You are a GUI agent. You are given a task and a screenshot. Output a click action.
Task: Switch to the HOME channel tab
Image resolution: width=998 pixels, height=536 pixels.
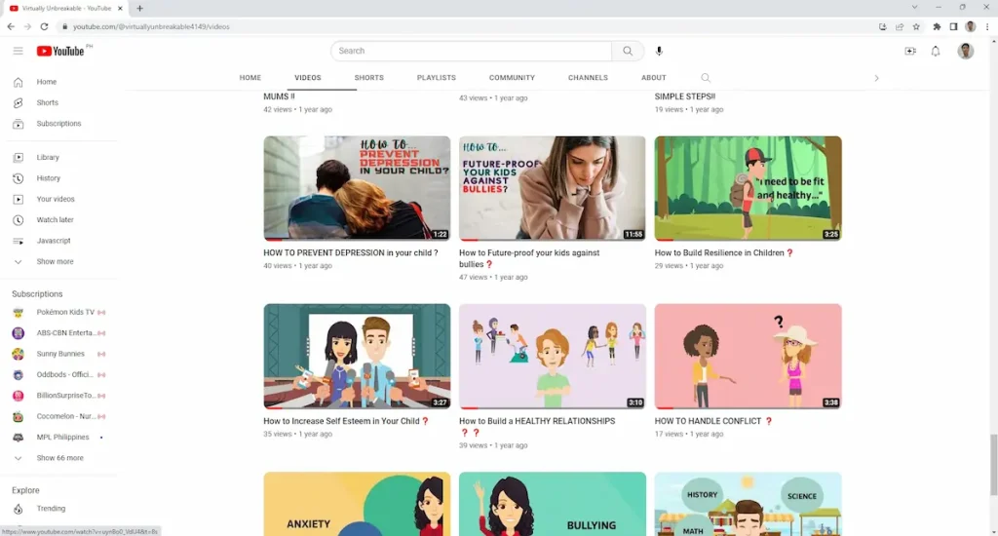[x=250, y=78]
